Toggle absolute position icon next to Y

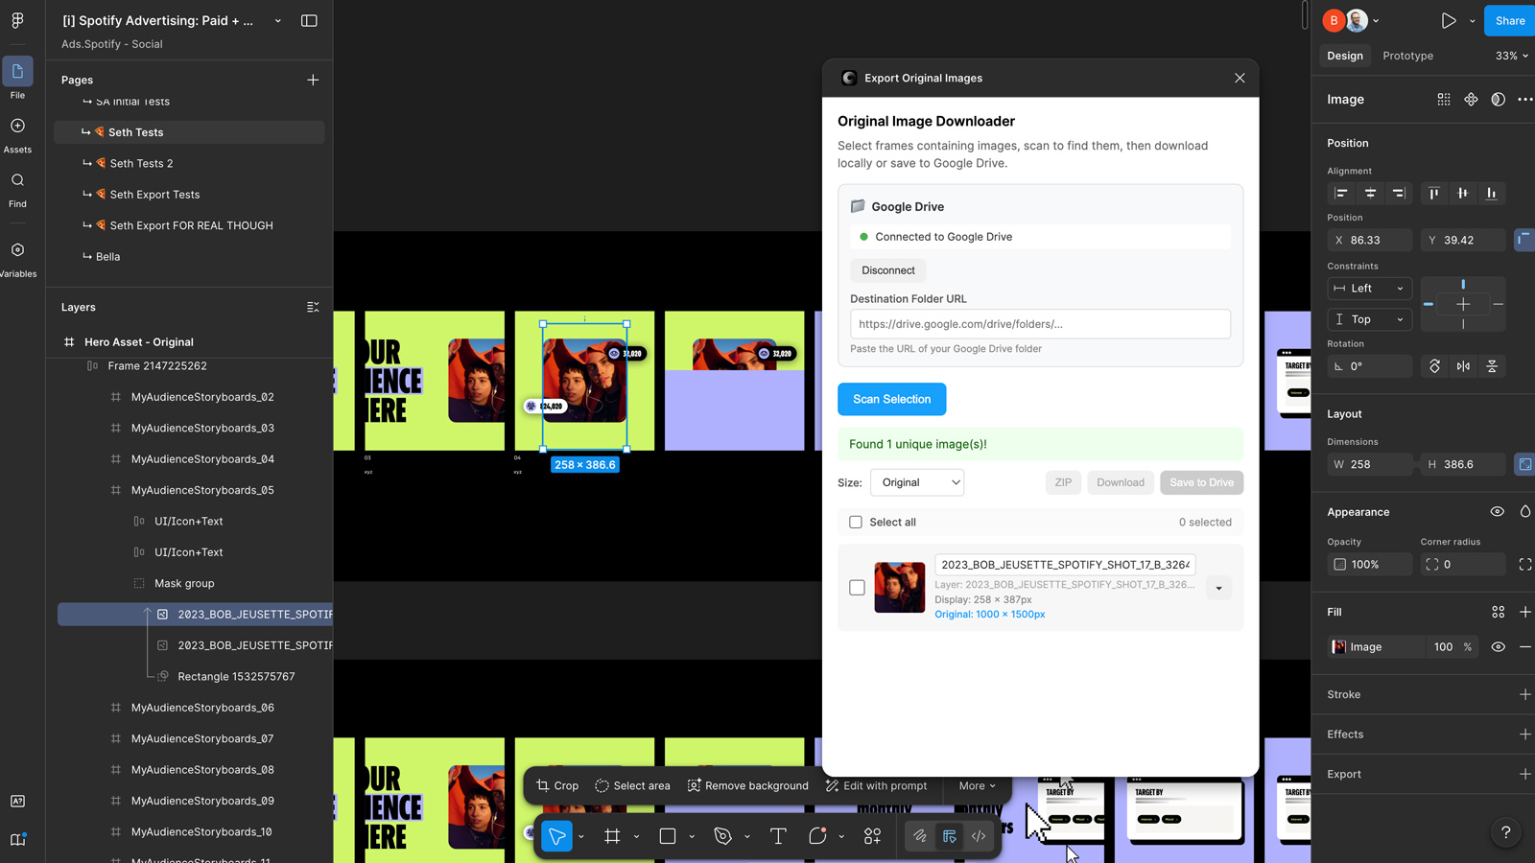[x=1524, y=240]
